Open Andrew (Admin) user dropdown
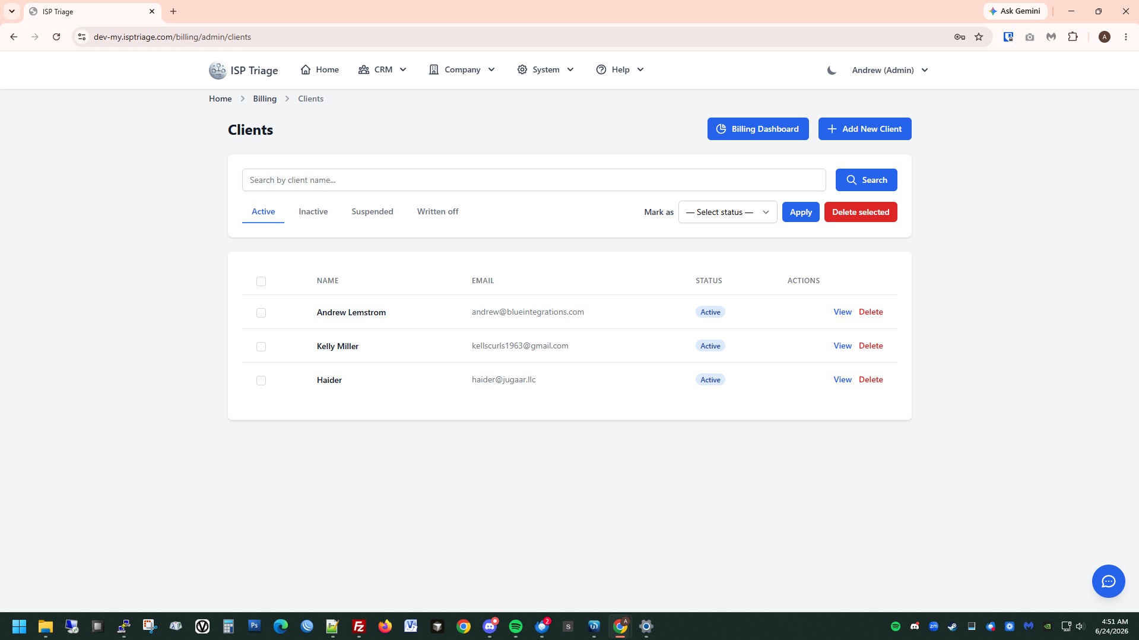 890,70
